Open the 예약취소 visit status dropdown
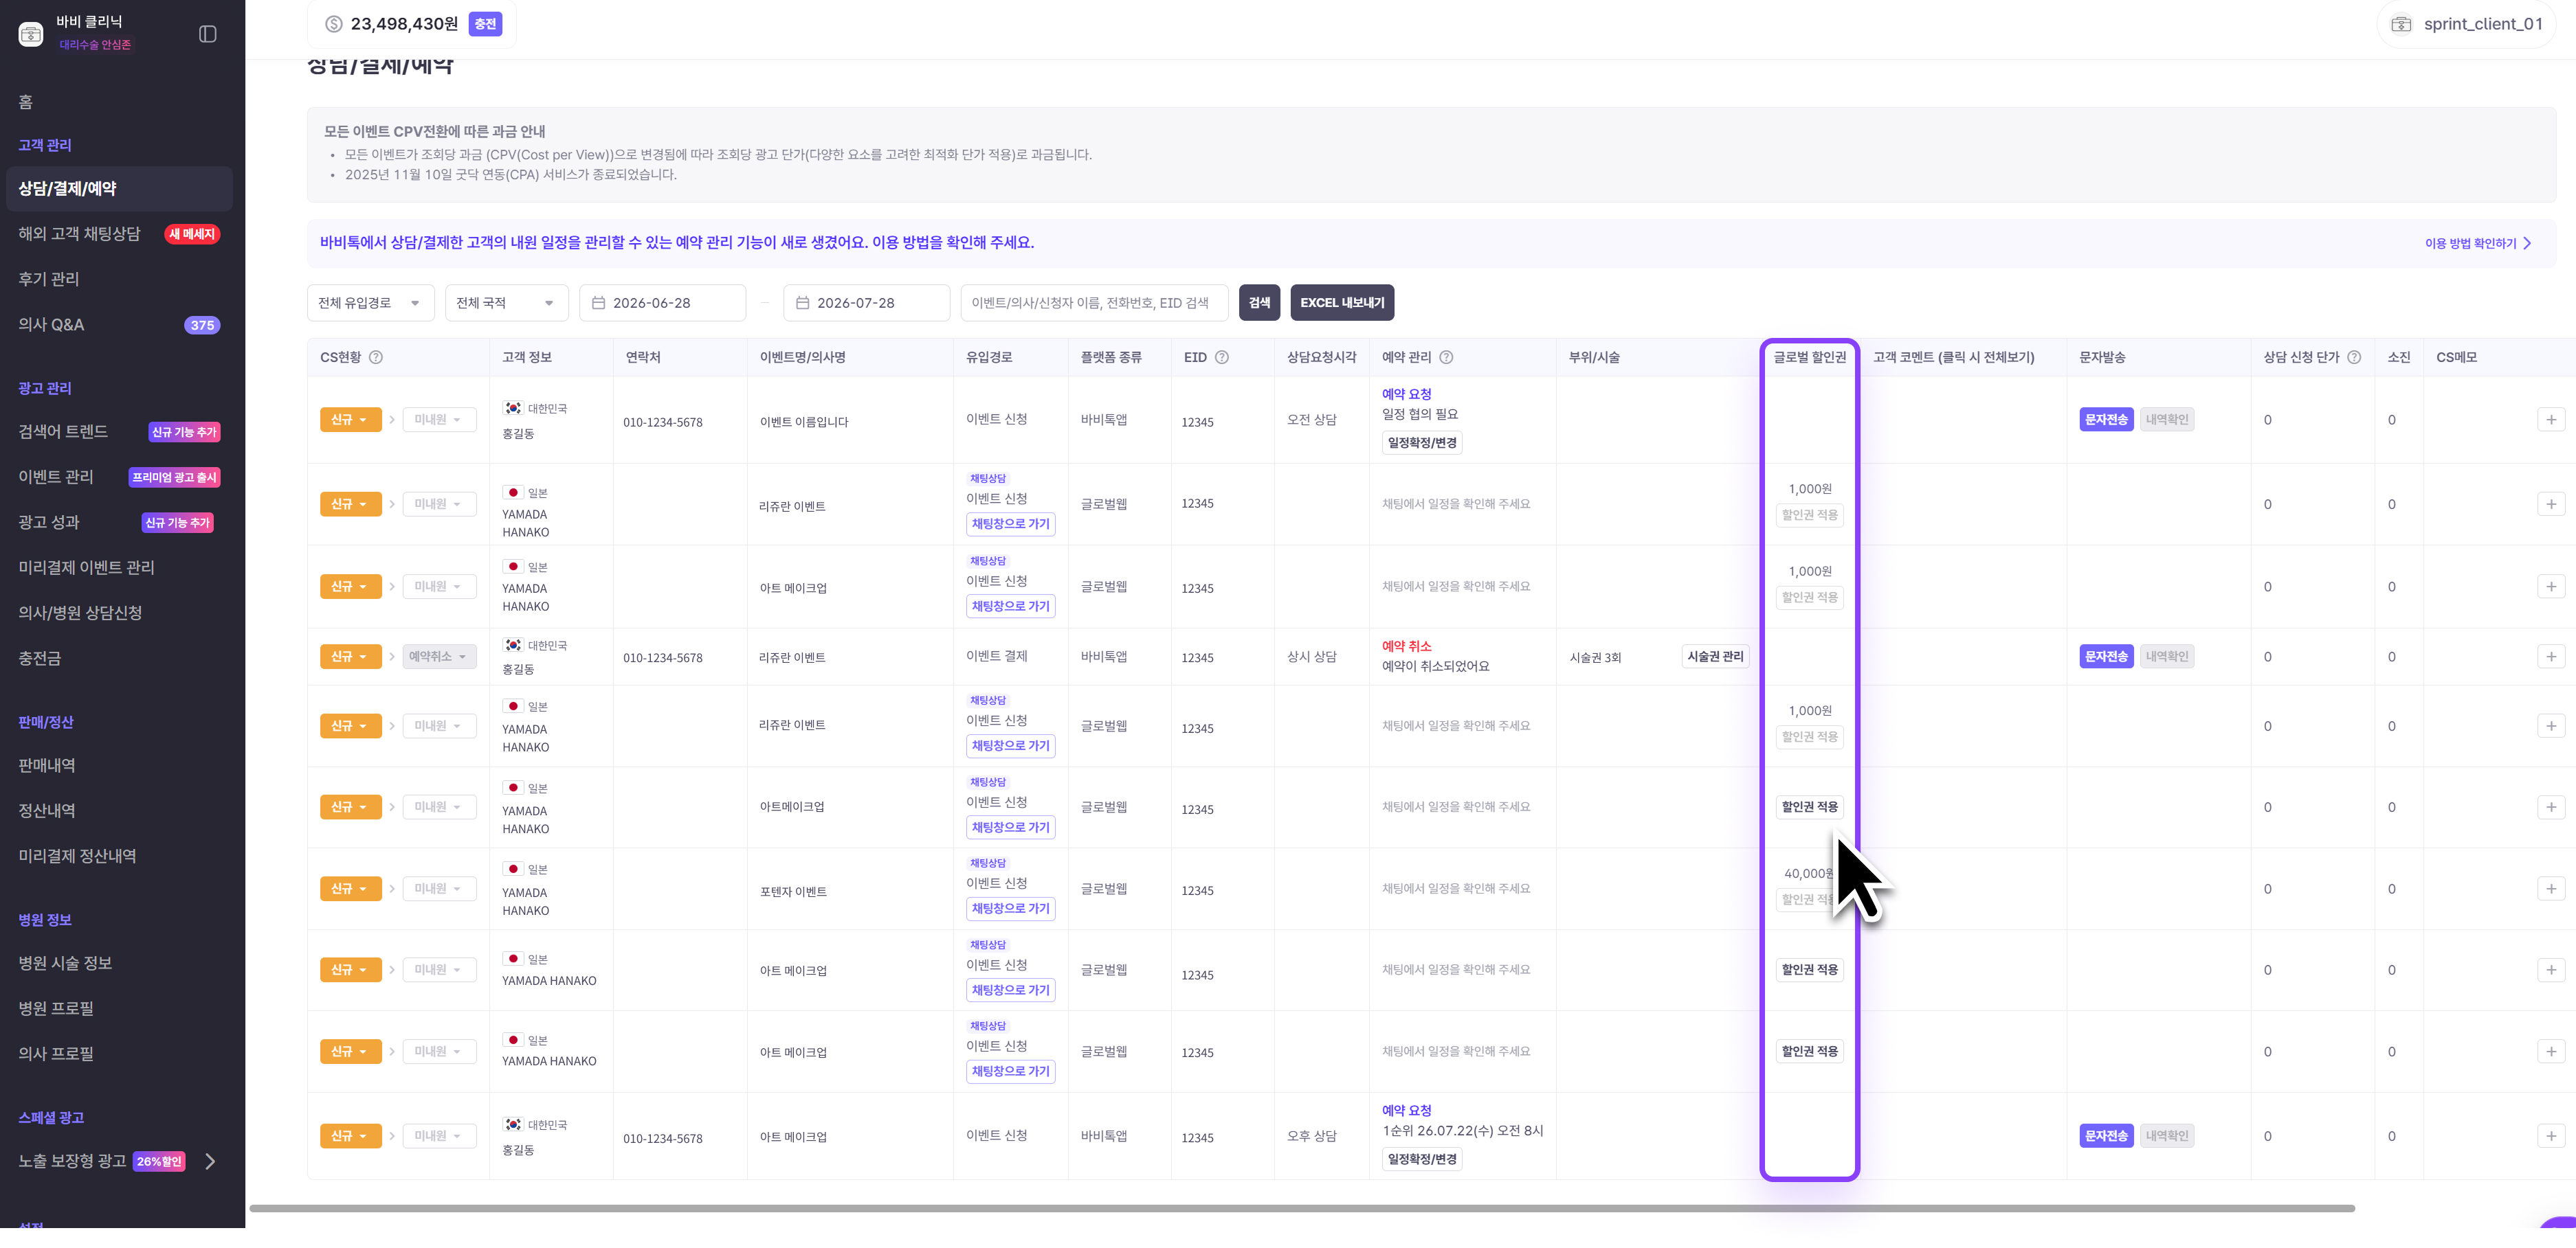Image resolution: width=2576 pixels, height=1248 pixels. [439, 657]
